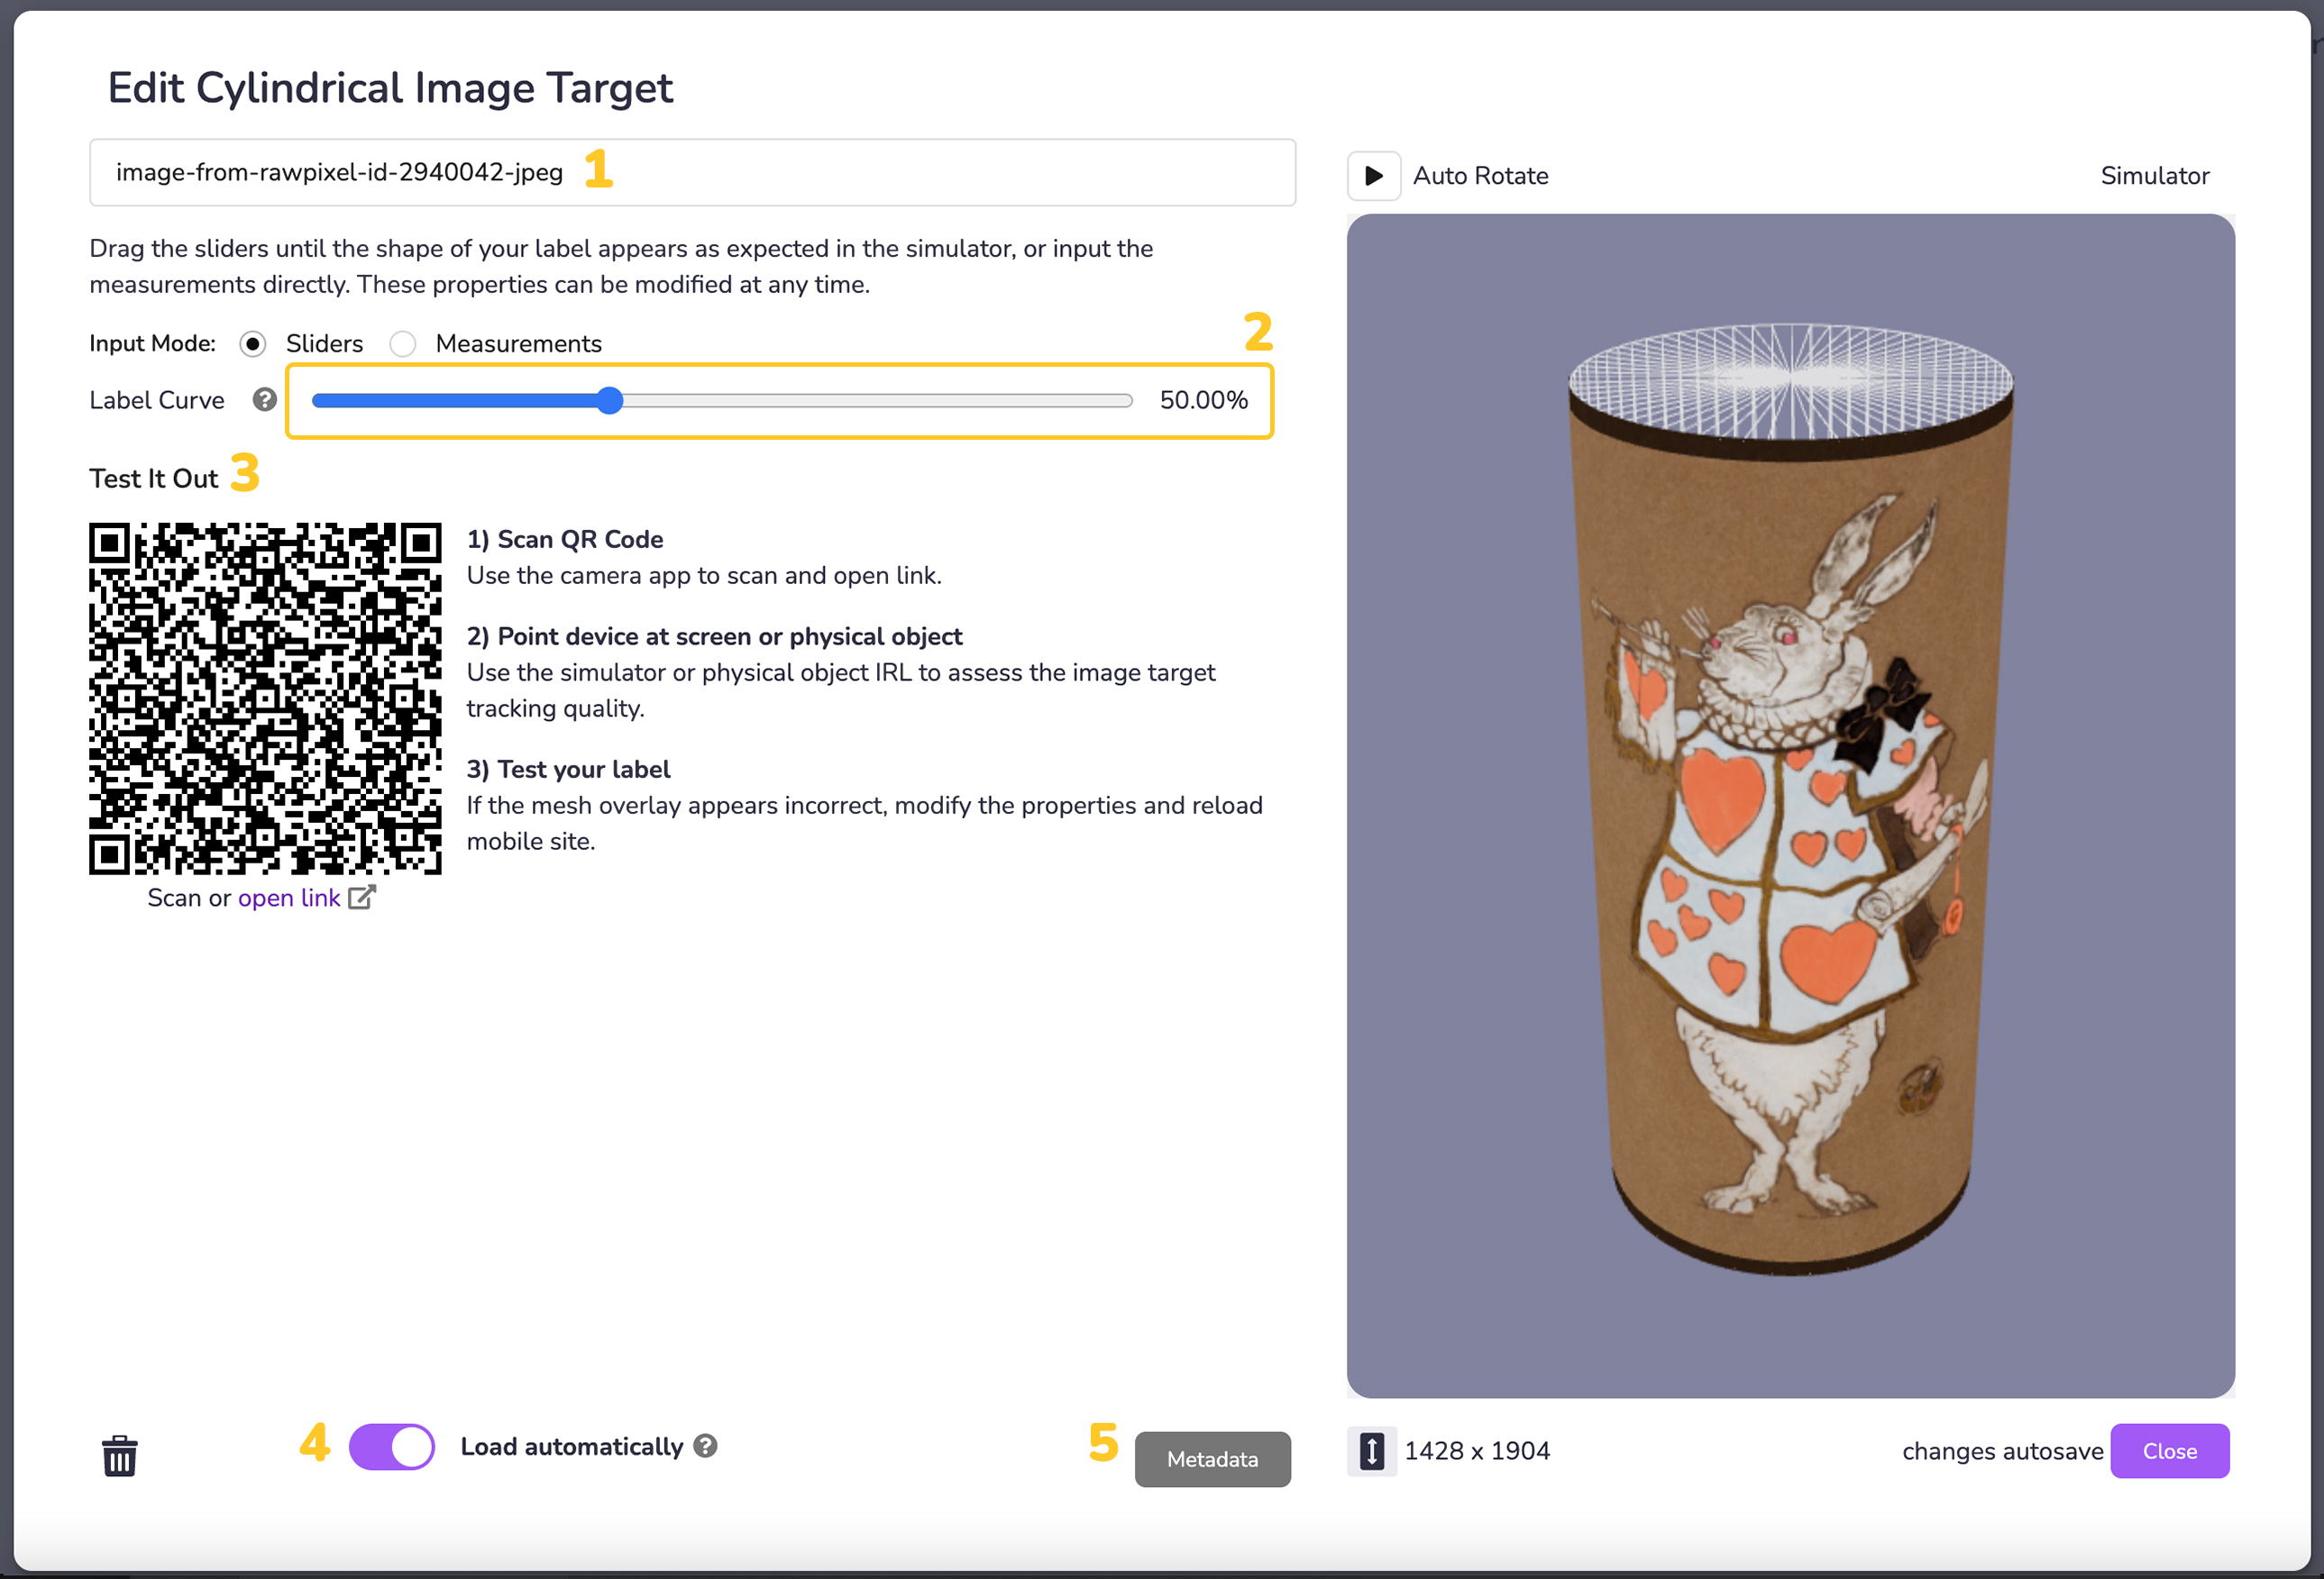Click the Auto Rotate label
Image resolution: width=2324 pixels, height=1579 pixels.
1480,176
